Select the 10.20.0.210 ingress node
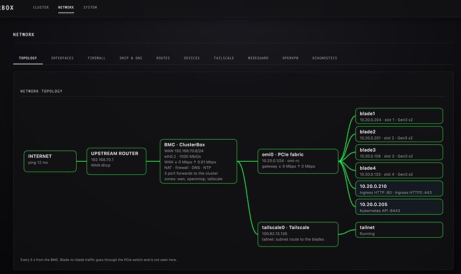This screenshot has height=274, width=461. pos(399,188)
